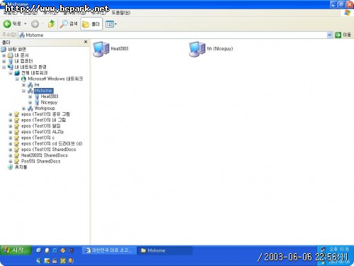Viewport: 354px width, 266px height.
Task: Expand the 내 컴퓨터 tree node
Action: point(4,61)
